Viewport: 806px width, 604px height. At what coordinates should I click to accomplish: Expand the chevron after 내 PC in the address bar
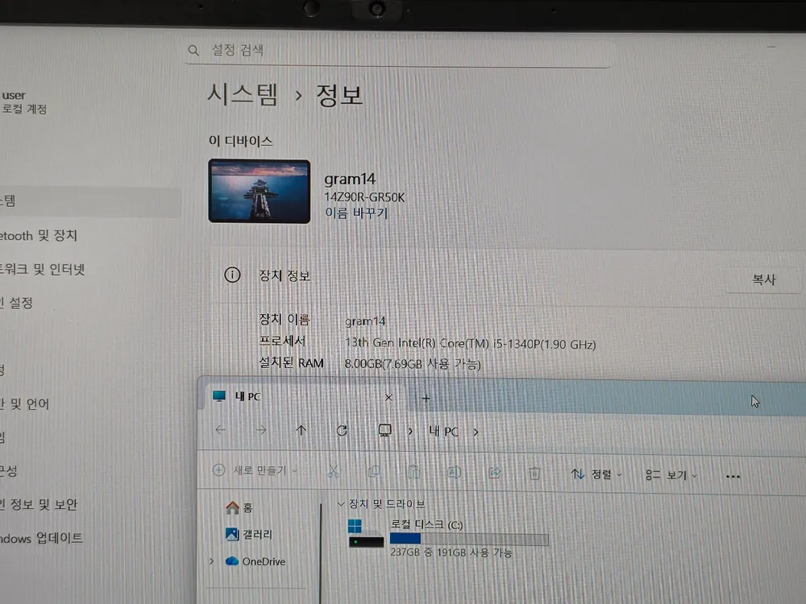(476, 432)
